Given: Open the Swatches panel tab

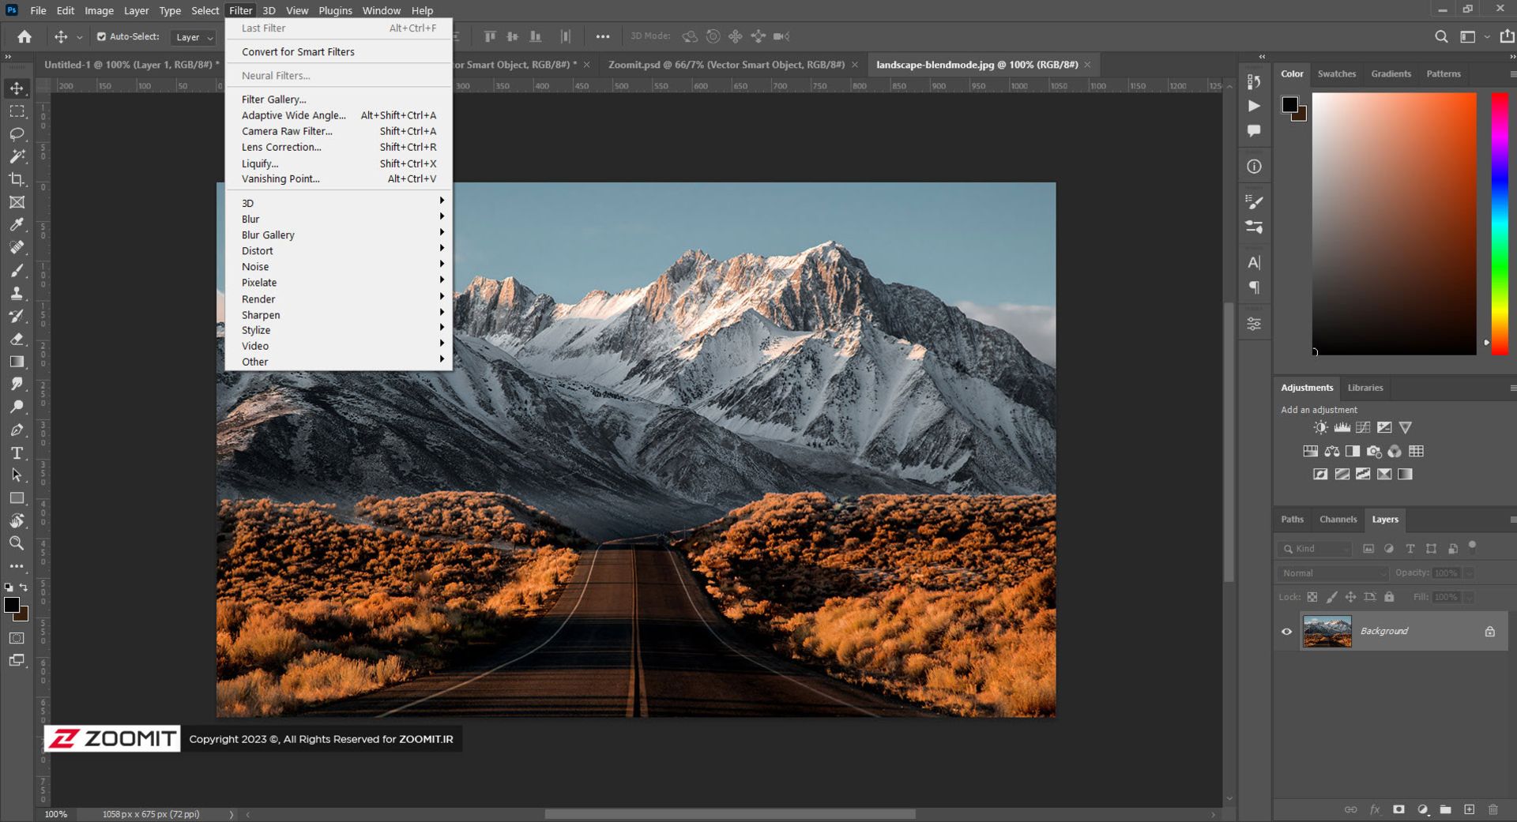Looking at the screenshot, I should [x=1336, y=73].
